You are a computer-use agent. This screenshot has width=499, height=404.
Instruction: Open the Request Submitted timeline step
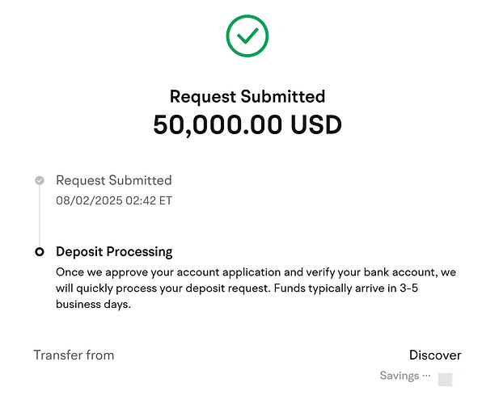click(x=114, y=180)
